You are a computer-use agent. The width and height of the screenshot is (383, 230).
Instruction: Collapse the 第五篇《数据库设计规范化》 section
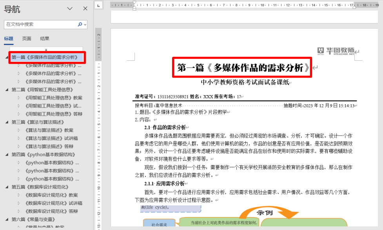coord(7,187)
